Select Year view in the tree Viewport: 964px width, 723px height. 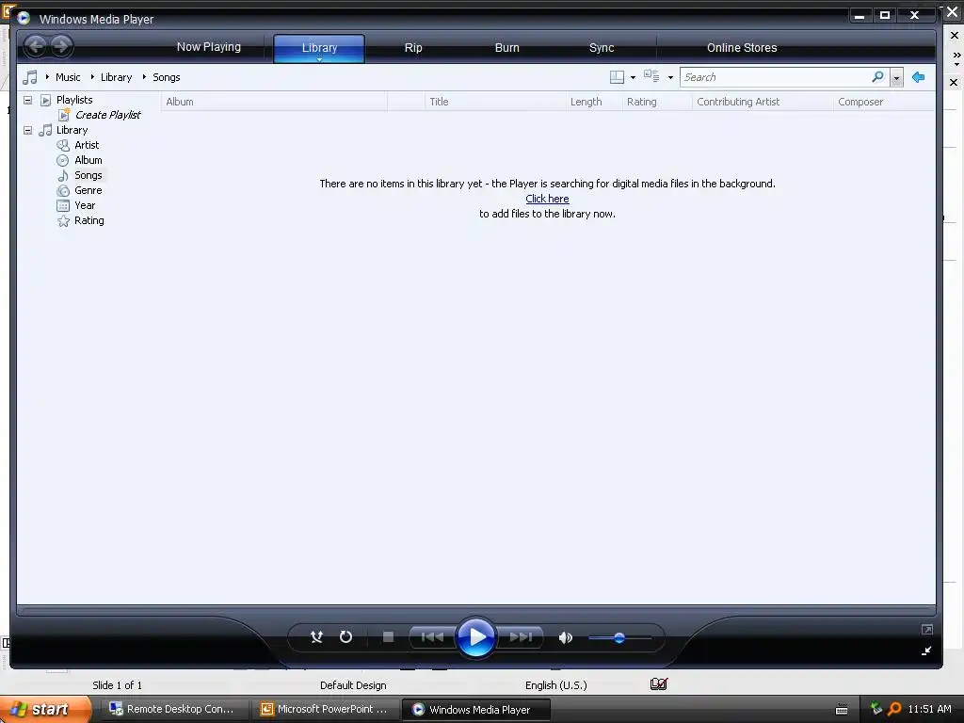point(85,205)
